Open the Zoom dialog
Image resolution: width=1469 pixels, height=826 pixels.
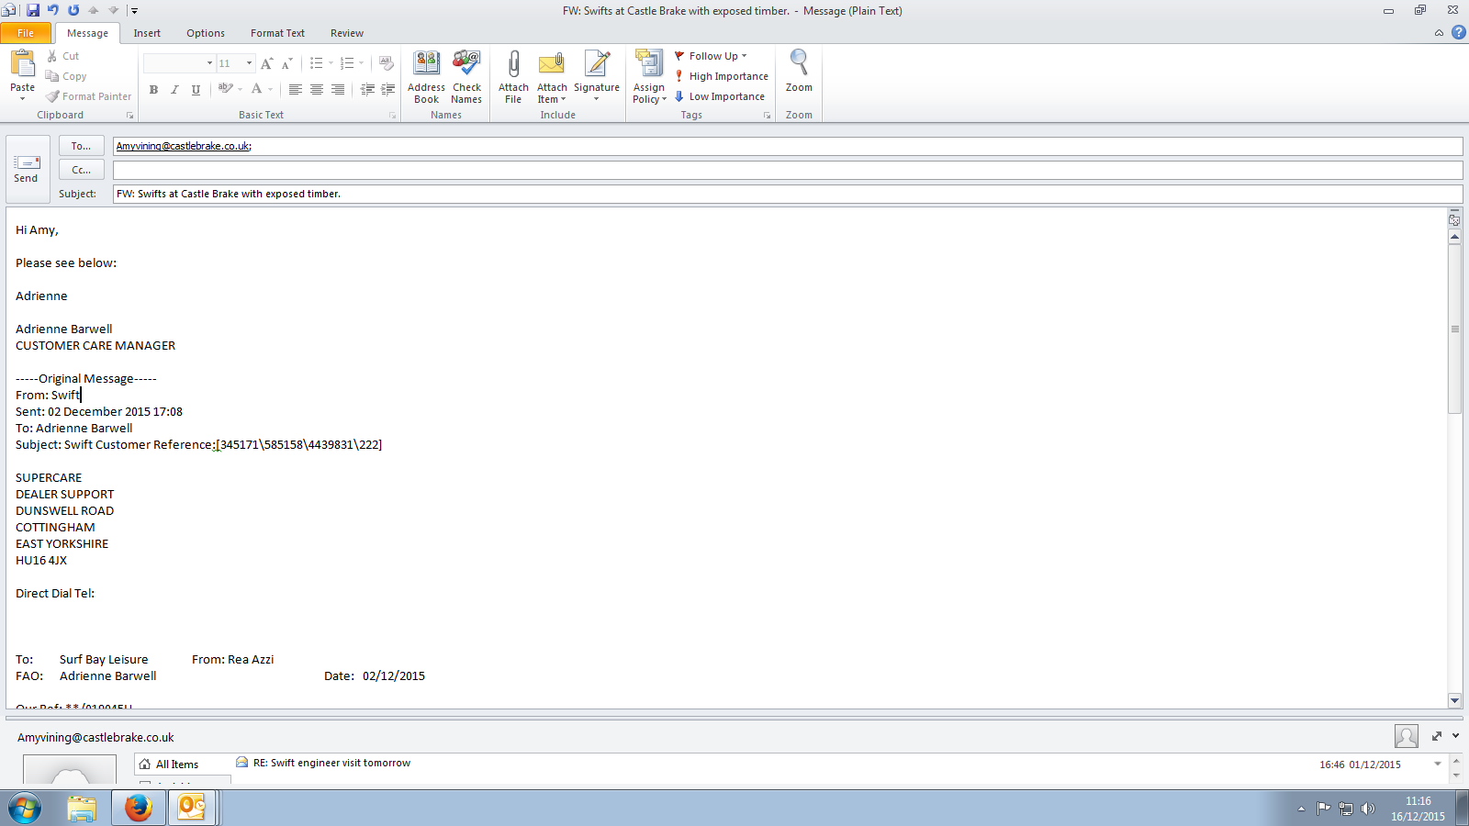(x=799, y=72)
